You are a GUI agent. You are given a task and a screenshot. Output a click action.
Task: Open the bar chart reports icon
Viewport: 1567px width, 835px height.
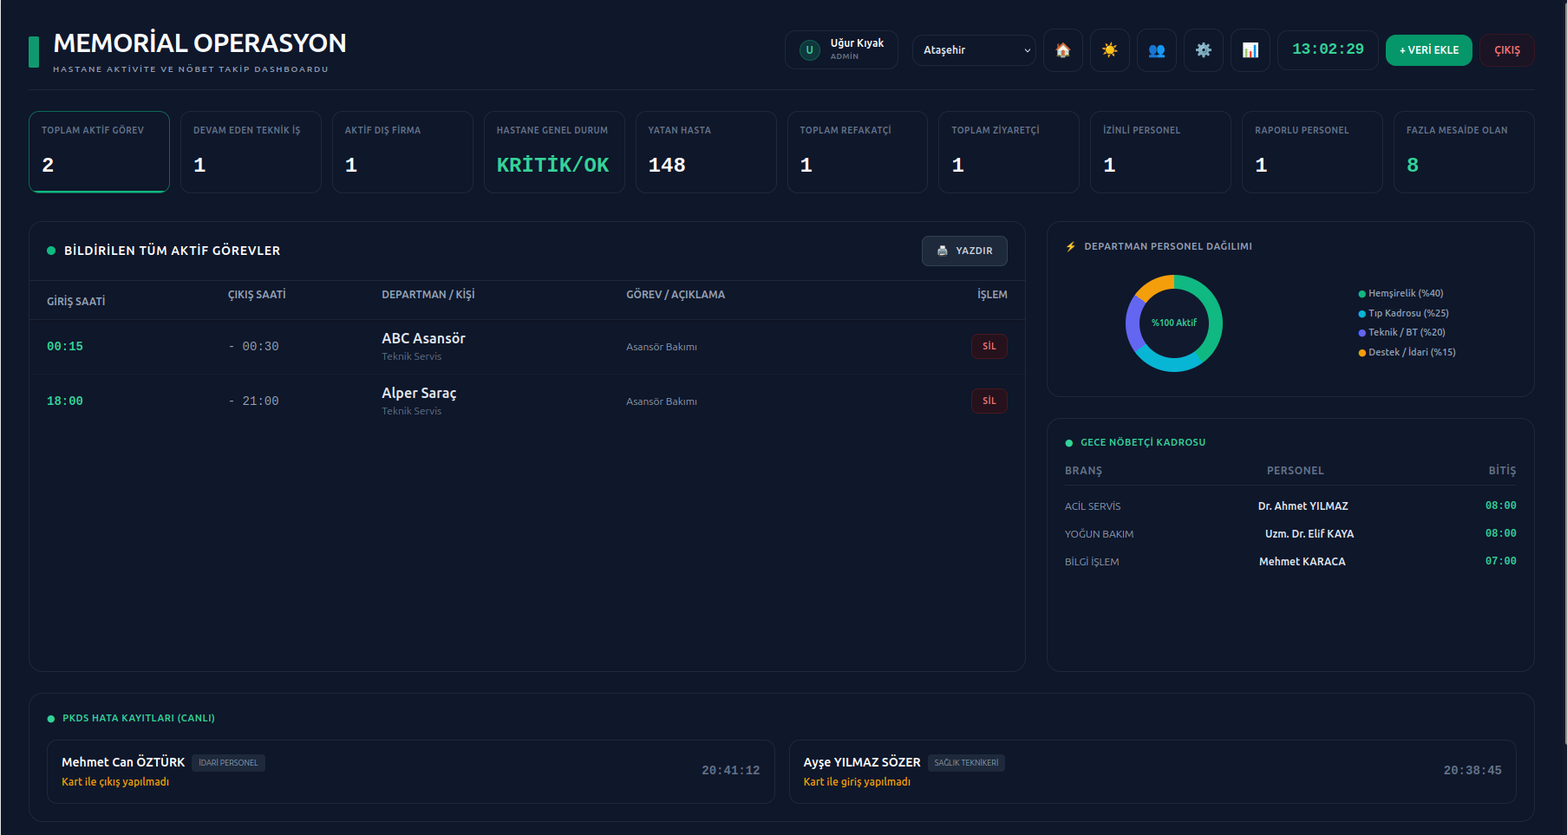[x=1250, y=50]
